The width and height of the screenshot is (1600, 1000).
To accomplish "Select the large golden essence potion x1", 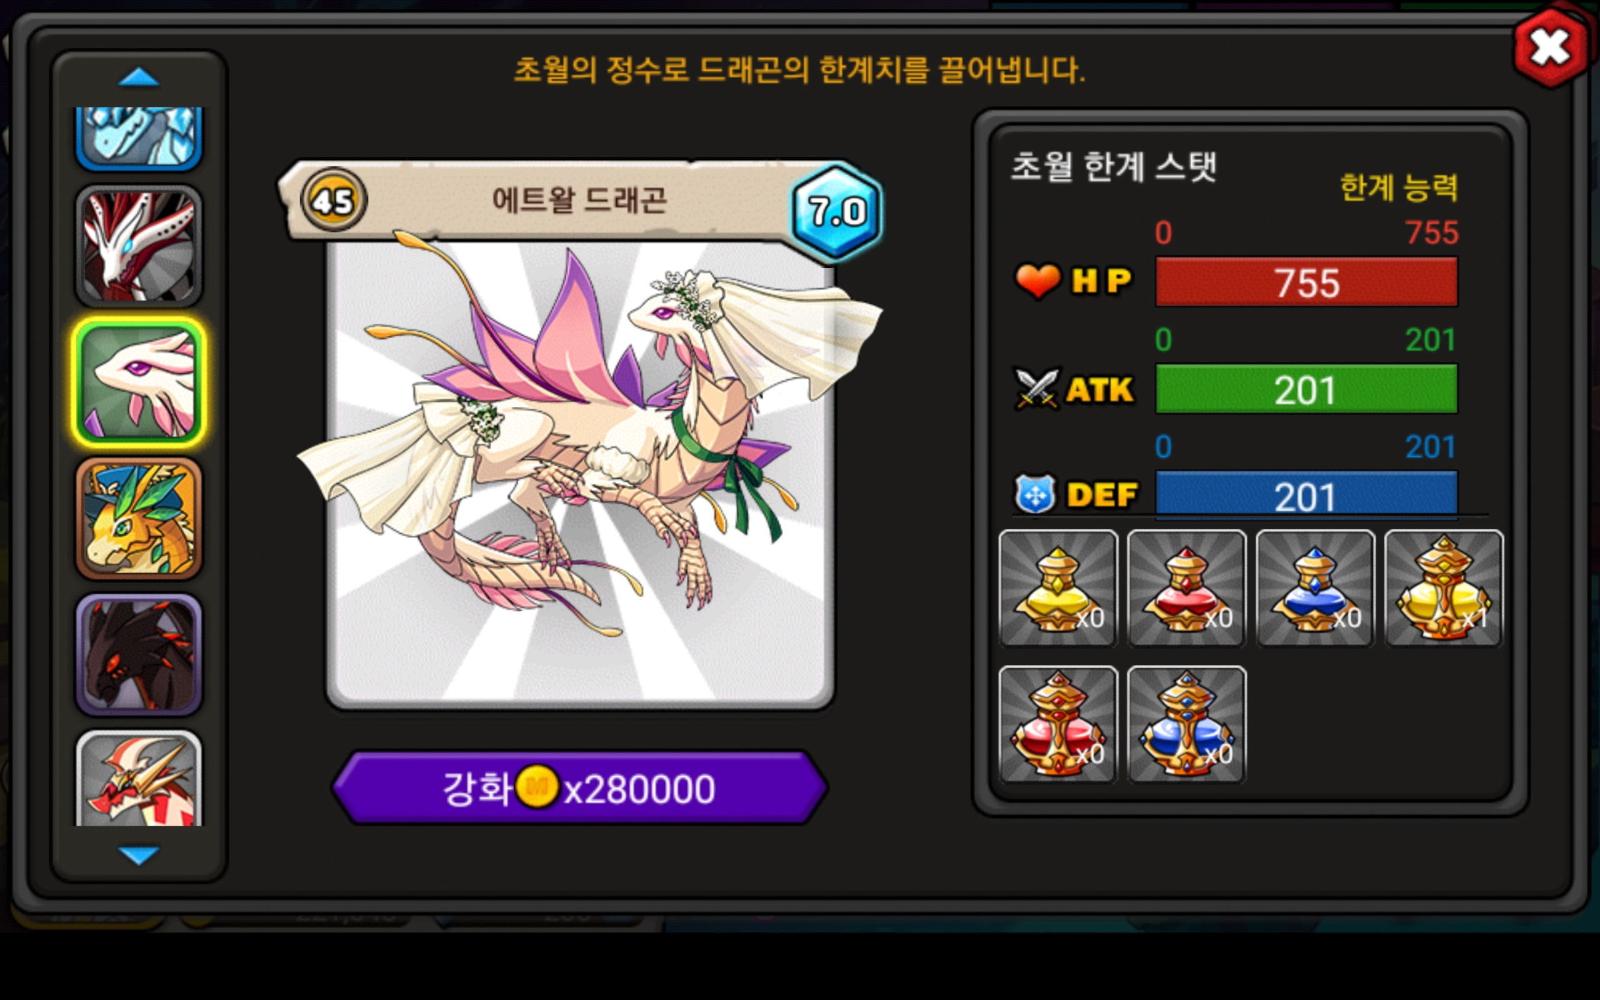I will (1444, 588).
